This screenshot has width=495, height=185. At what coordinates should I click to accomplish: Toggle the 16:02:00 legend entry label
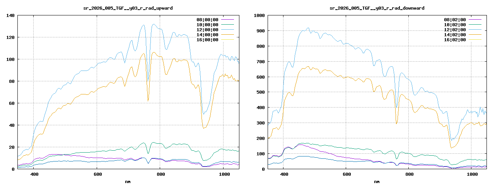(455, 39)
